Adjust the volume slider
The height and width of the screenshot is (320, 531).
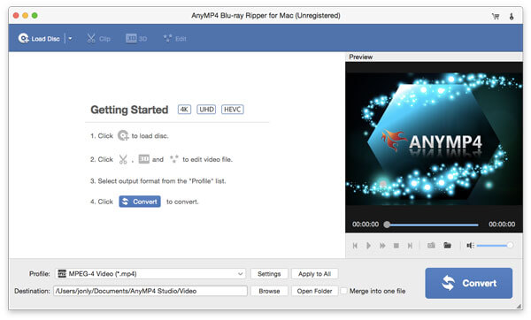[495, 245]
